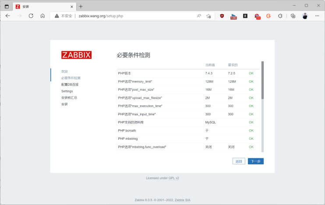The image size is (325, 205).
Task: Select the Settings setup step
Action: [67, 91]
